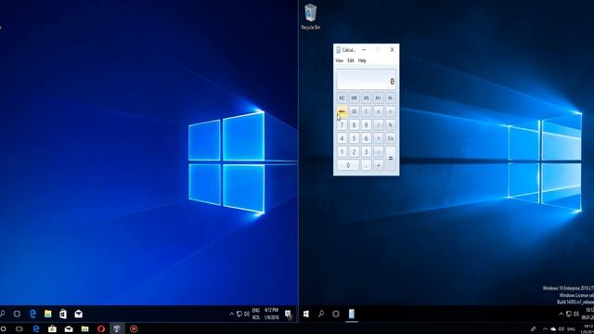The width and height of the screenshot is (594, 334).
Task: Click the search icon in right VM taskbar
Action: click(x=321, y=314)
